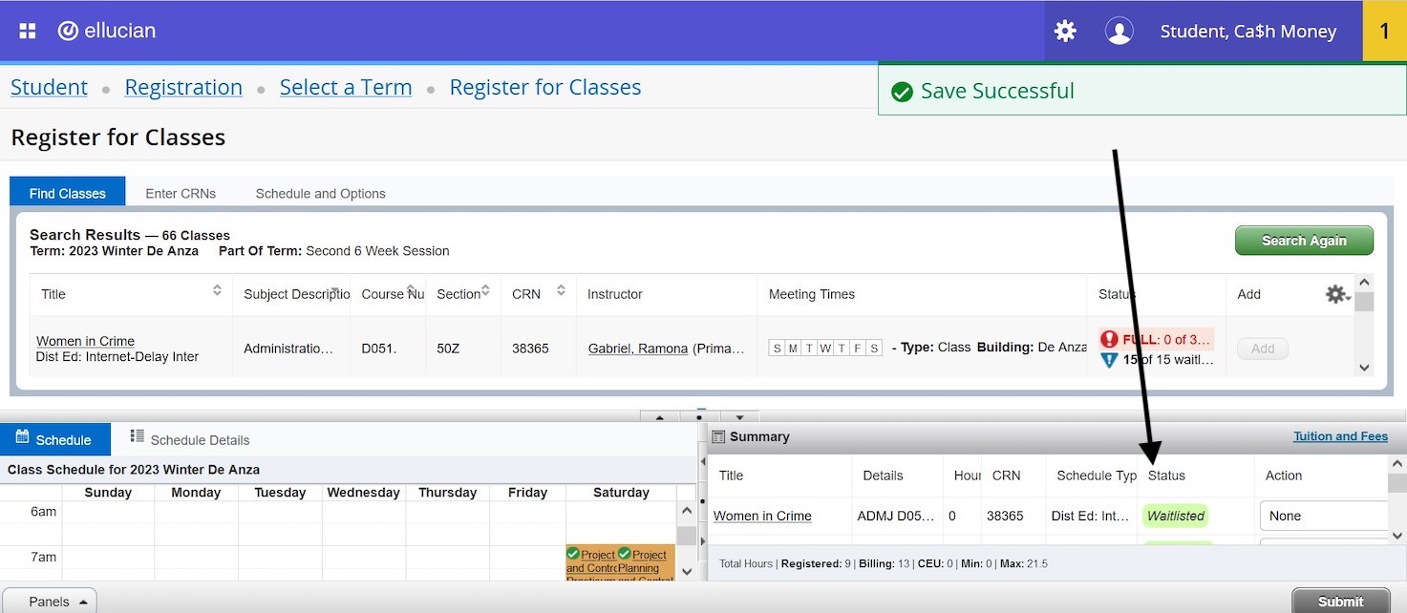Open the Tuition and Fees link
This screenshot has width=1407, height=613.
click(x=1339, y=436)
